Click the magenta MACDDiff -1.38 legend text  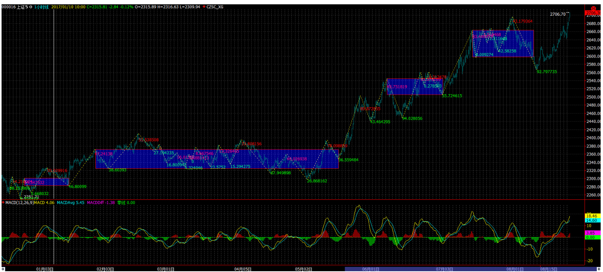(100, 203)
